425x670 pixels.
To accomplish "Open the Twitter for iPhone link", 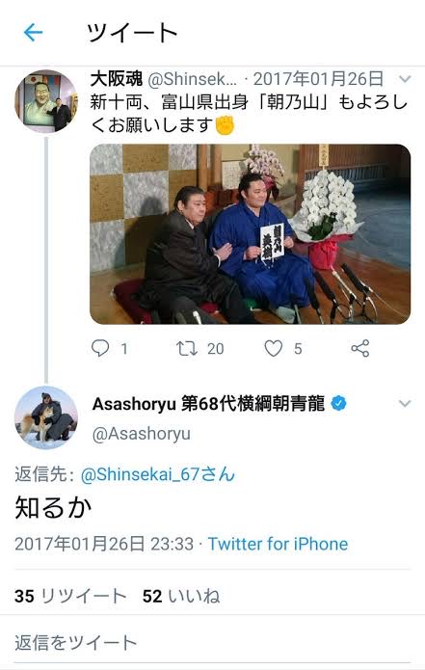I will click(278, 544).
